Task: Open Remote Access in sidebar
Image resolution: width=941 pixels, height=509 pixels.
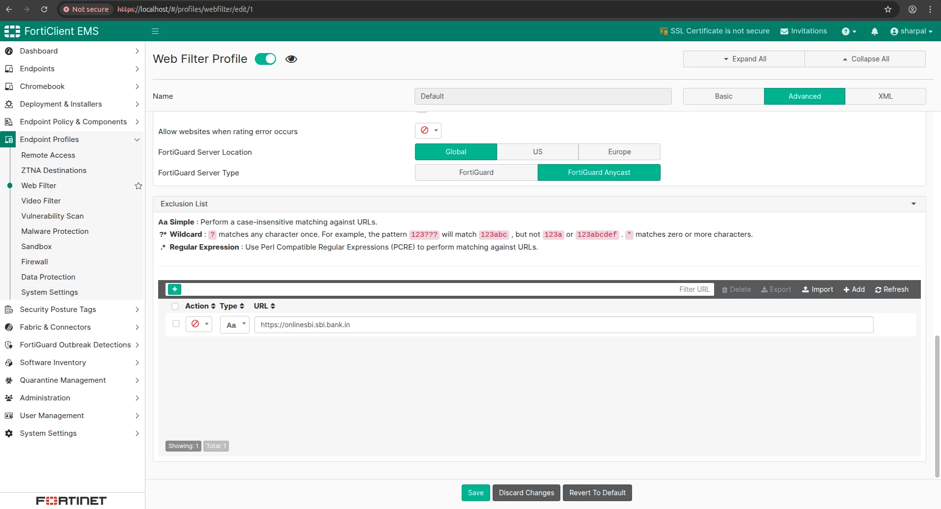Action: point(48,155)
